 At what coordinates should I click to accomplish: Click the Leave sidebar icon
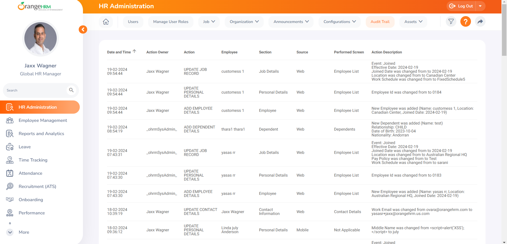point(10,147)
